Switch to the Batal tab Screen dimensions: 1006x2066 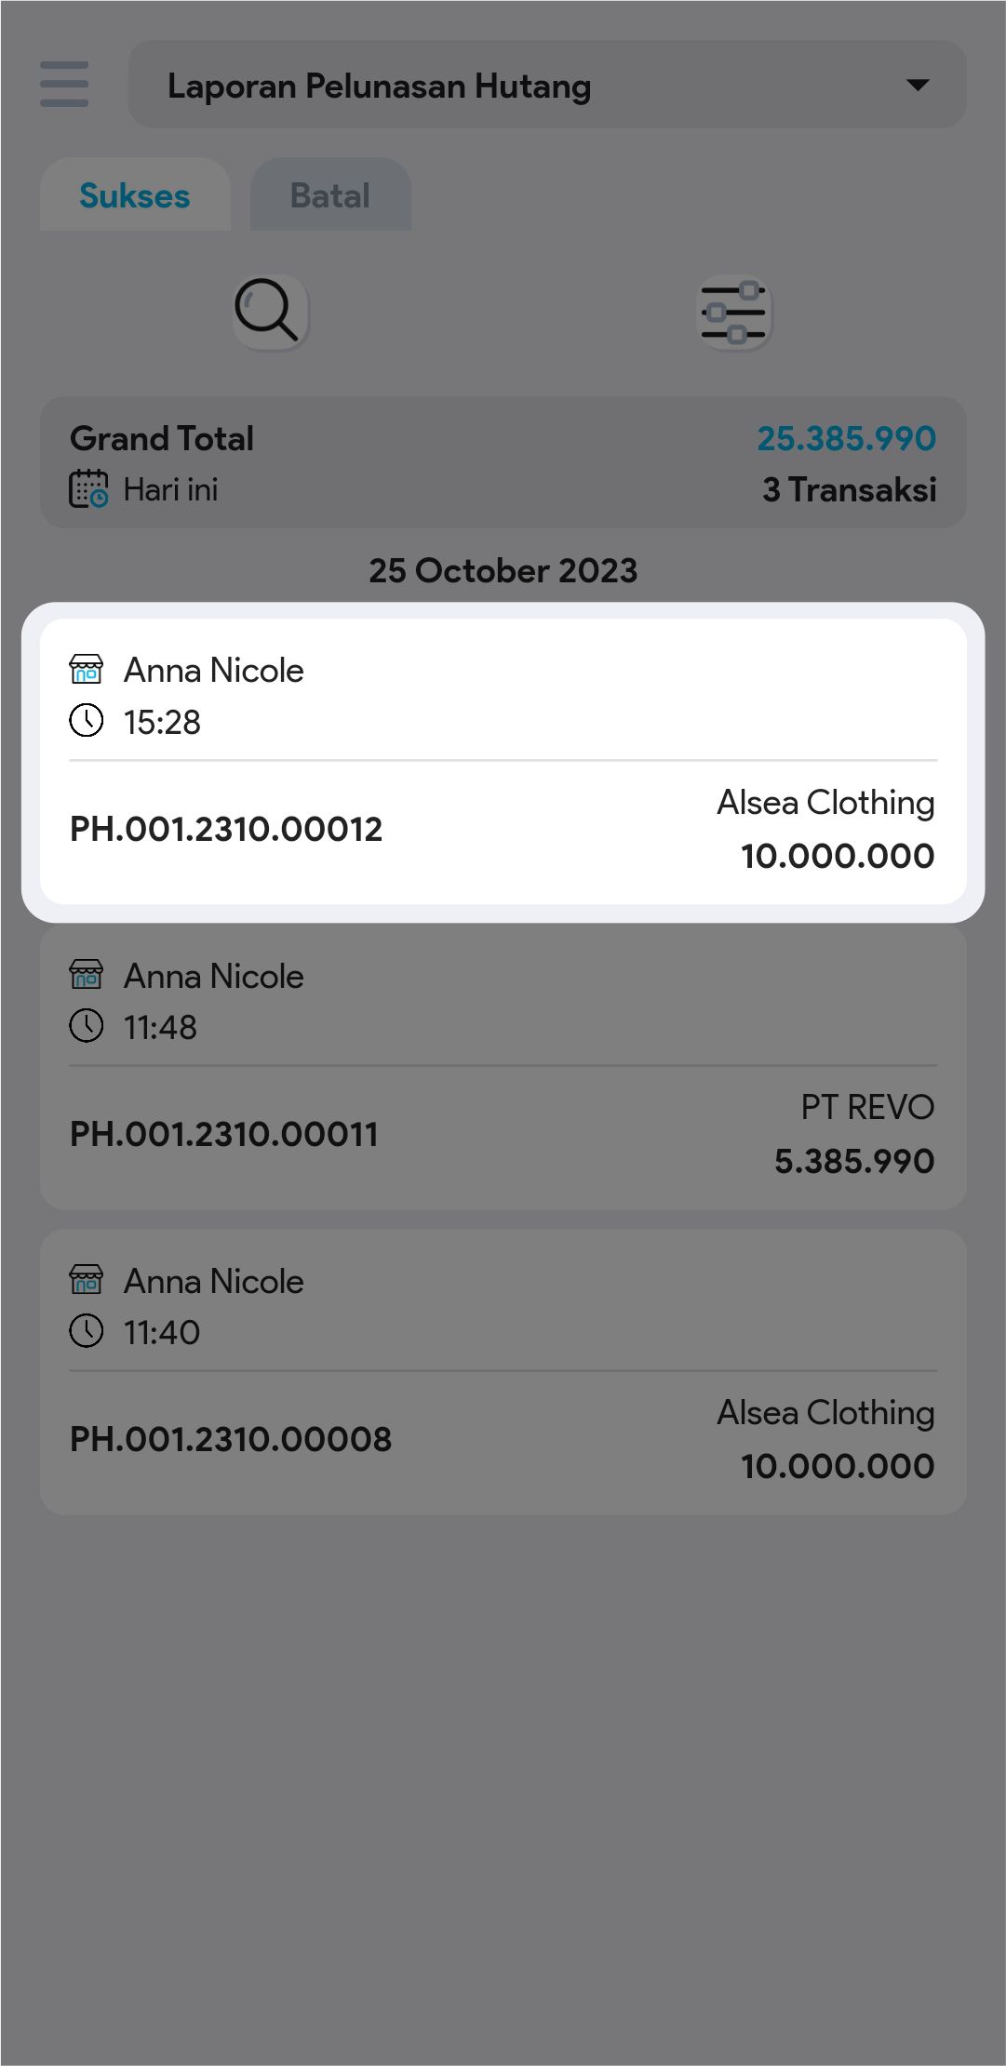(330, 195)
